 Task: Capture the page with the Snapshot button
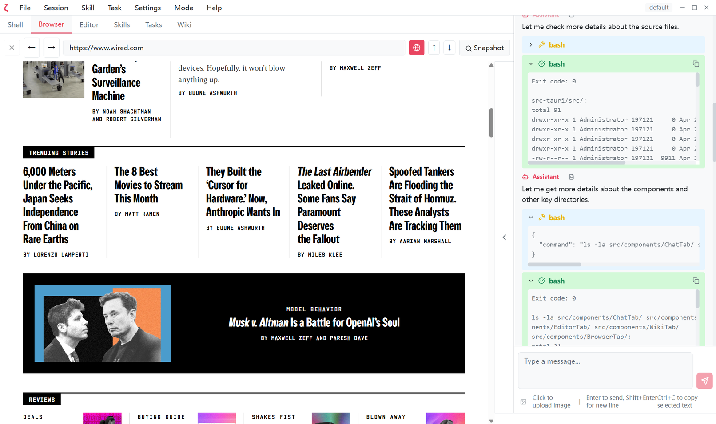click(484, 48)
